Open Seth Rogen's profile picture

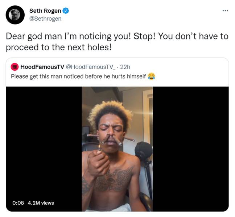[x=15, y=15]
